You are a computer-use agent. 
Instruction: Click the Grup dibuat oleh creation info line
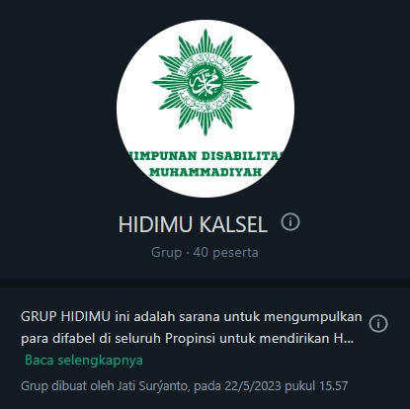tap(184, 385)
